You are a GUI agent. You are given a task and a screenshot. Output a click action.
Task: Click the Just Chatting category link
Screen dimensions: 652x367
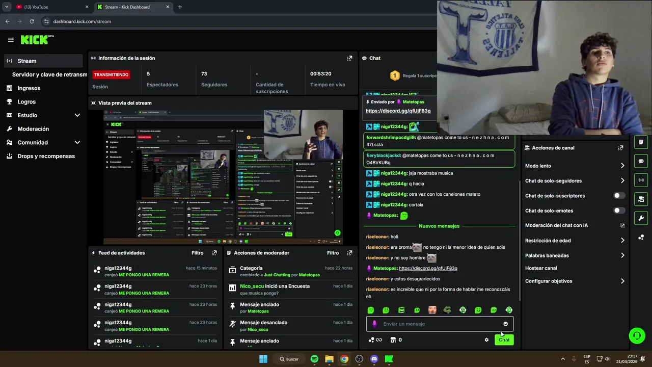pyautogui.click(x=277, y=275)
